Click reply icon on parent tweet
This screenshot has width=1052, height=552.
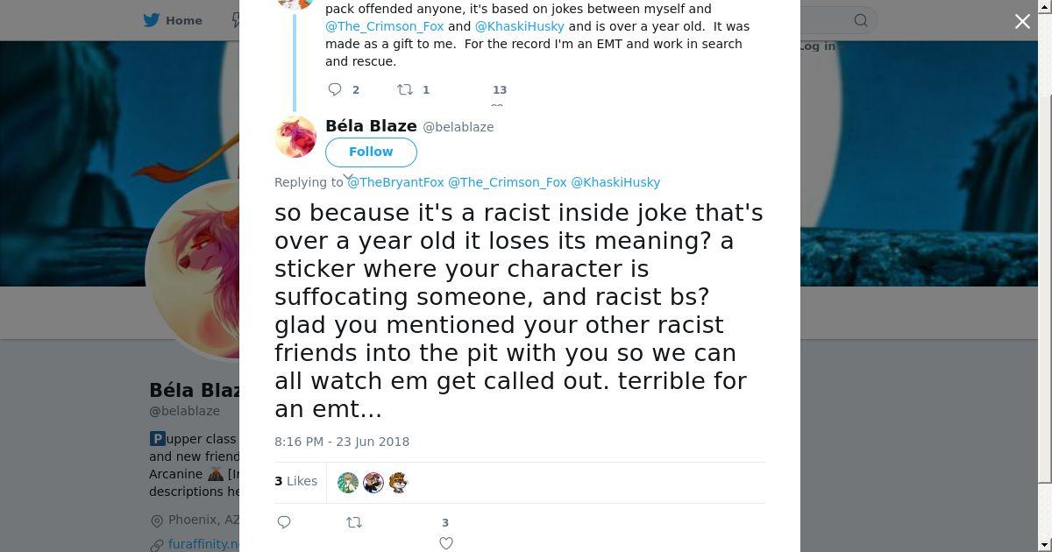pos(335,89)
